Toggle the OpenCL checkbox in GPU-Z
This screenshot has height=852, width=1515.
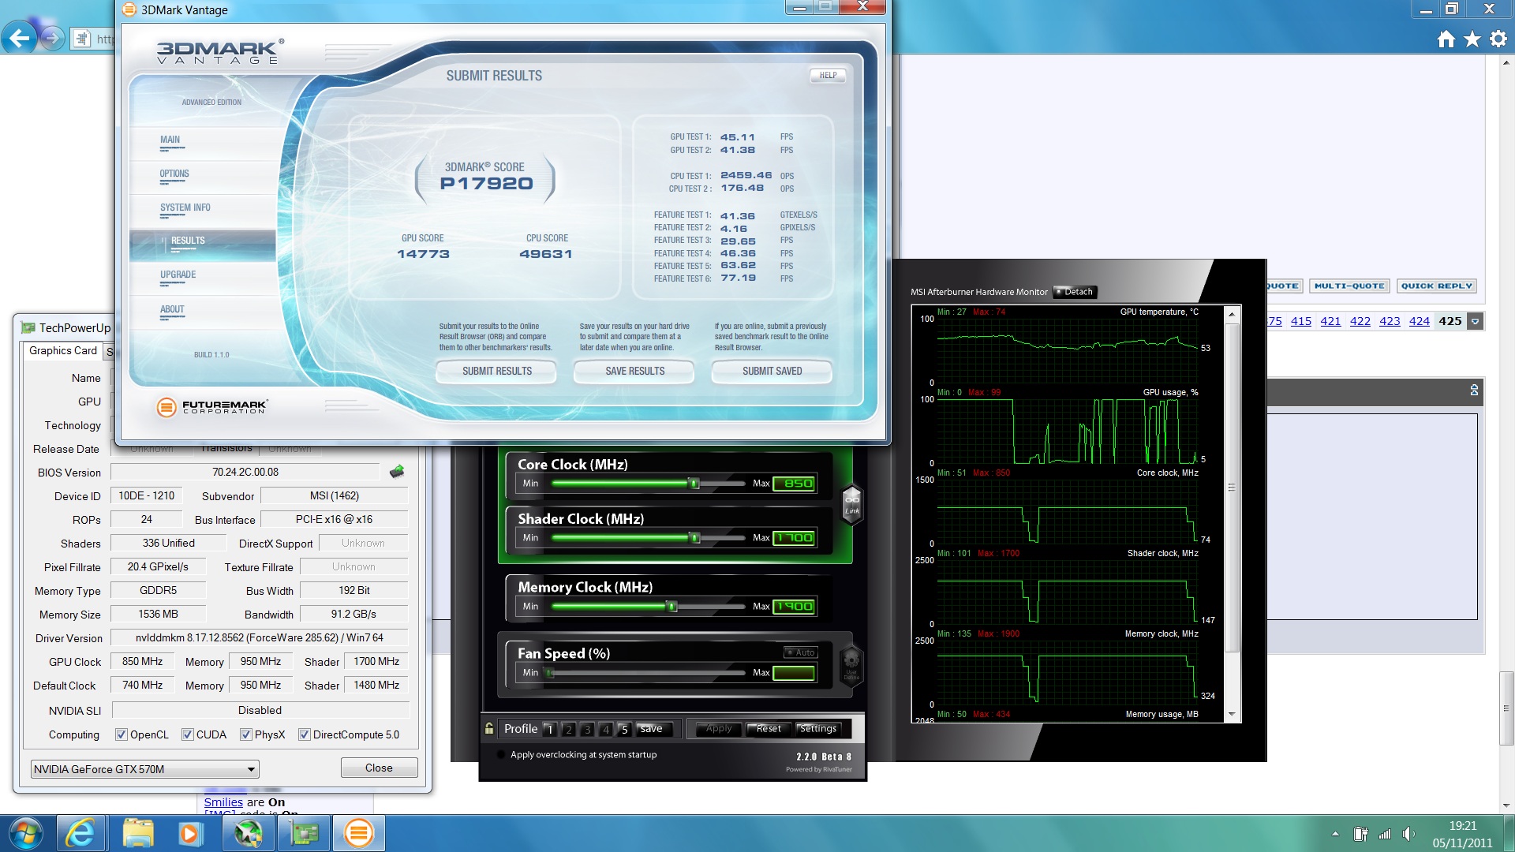(122, 734)
